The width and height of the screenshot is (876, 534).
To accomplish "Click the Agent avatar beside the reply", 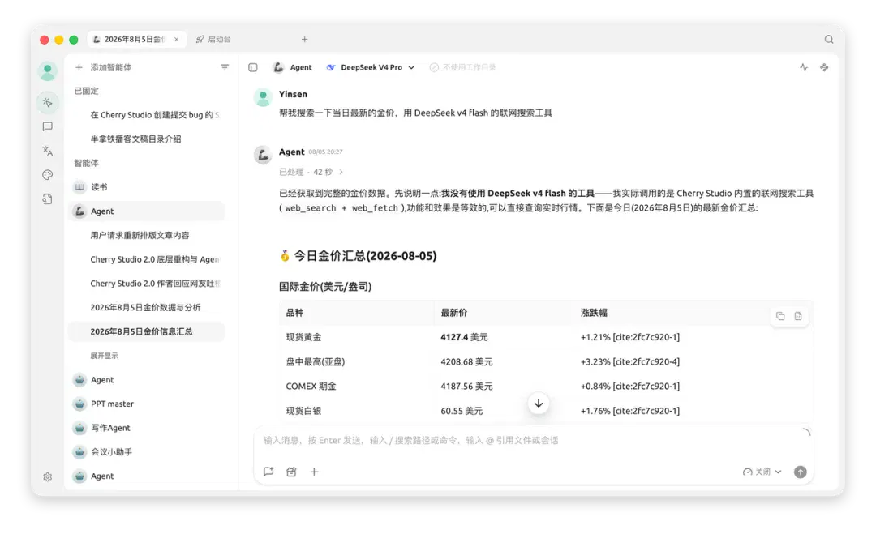I will pyautogui.click(x=263, y=155).
